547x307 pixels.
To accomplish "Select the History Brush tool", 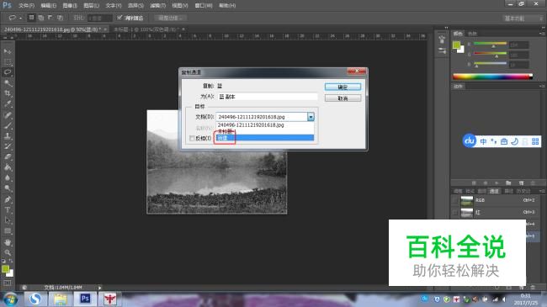I will [x=8, y=146].
